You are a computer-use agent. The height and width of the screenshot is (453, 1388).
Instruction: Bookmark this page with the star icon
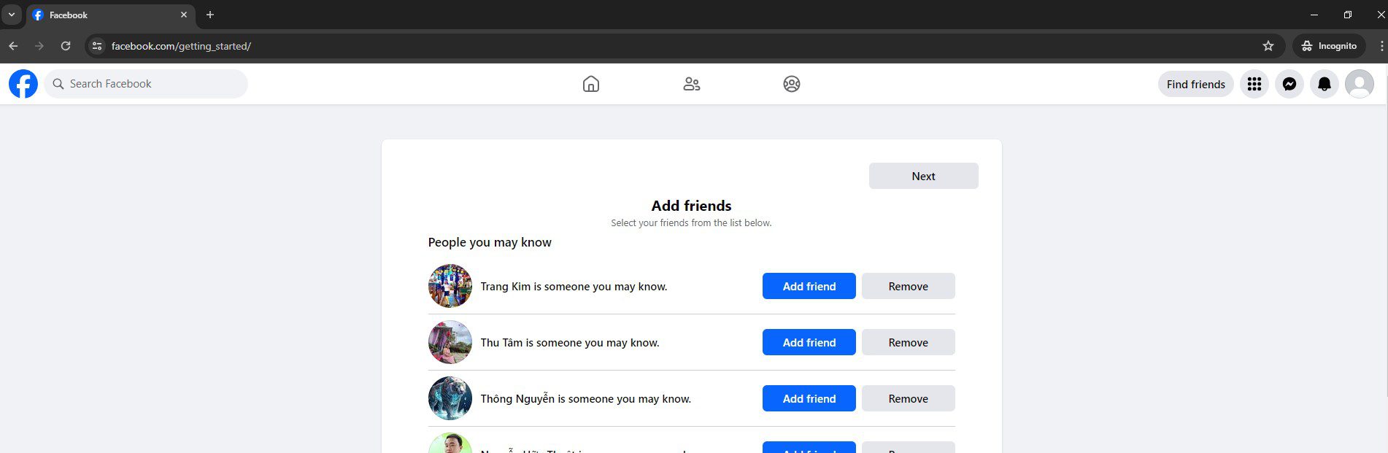point(1268,46)
